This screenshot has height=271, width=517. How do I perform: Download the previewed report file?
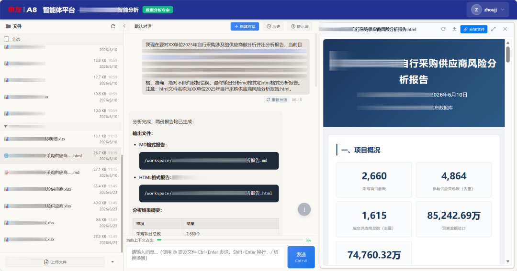(454, 29)
